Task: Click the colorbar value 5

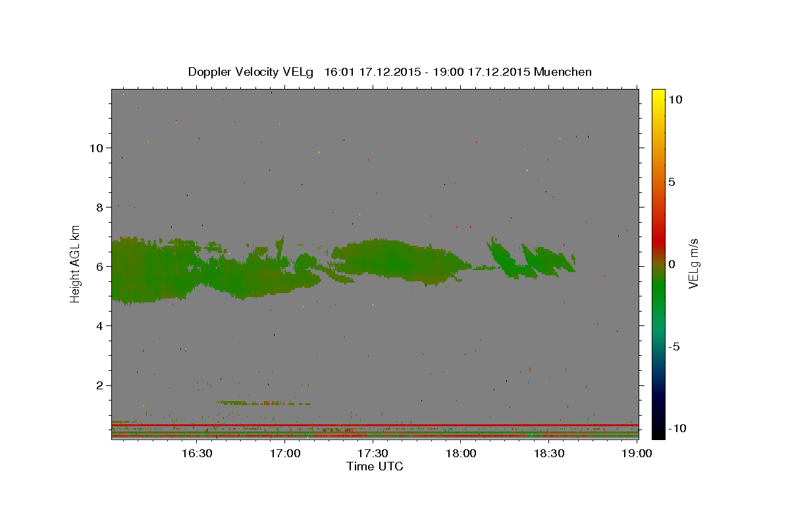Action: point(672,181)
